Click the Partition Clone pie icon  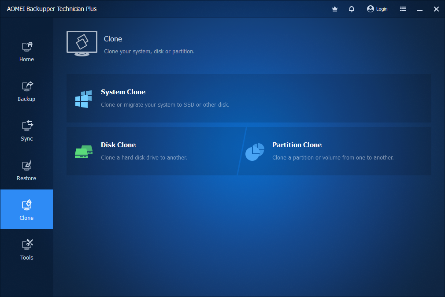coord(255,151)
